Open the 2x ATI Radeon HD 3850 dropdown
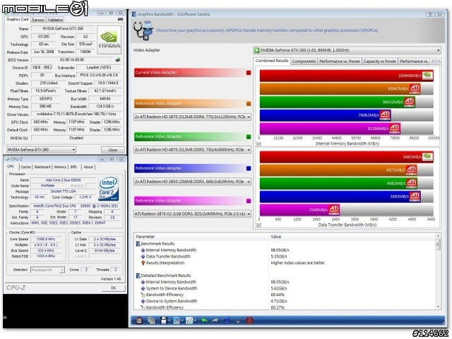The width and height of the screenshot is (452, 339). 192,182
